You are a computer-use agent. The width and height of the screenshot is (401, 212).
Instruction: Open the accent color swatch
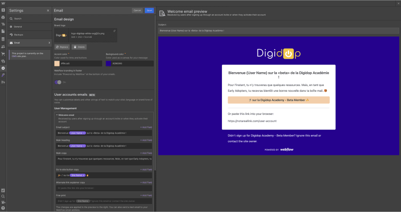[57, 63]
